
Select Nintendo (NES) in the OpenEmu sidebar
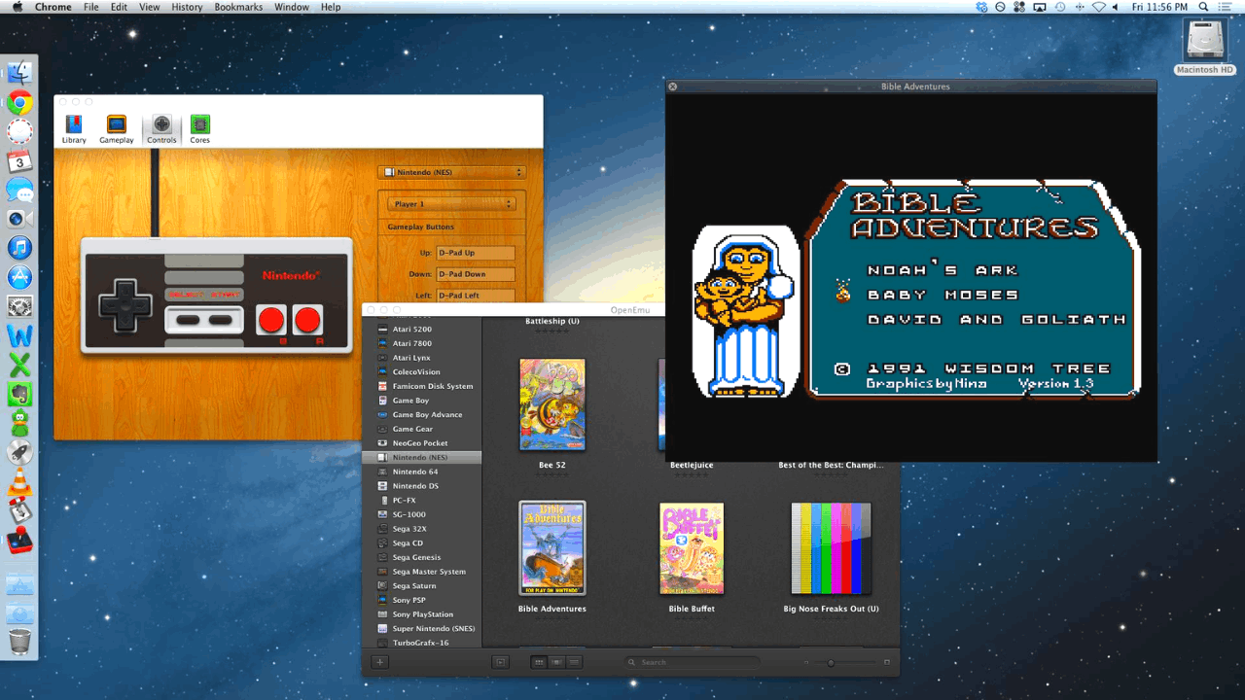[422, 457]
